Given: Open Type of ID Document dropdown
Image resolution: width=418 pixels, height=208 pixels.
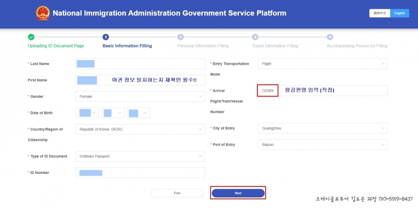Looking at the screenshot, I should (140, 156).
